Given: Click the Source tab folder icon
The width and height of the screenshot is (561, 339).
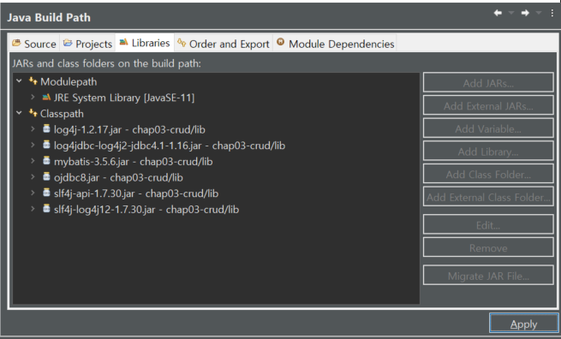Looking at the screenshot, I should (x=16, y=43).
